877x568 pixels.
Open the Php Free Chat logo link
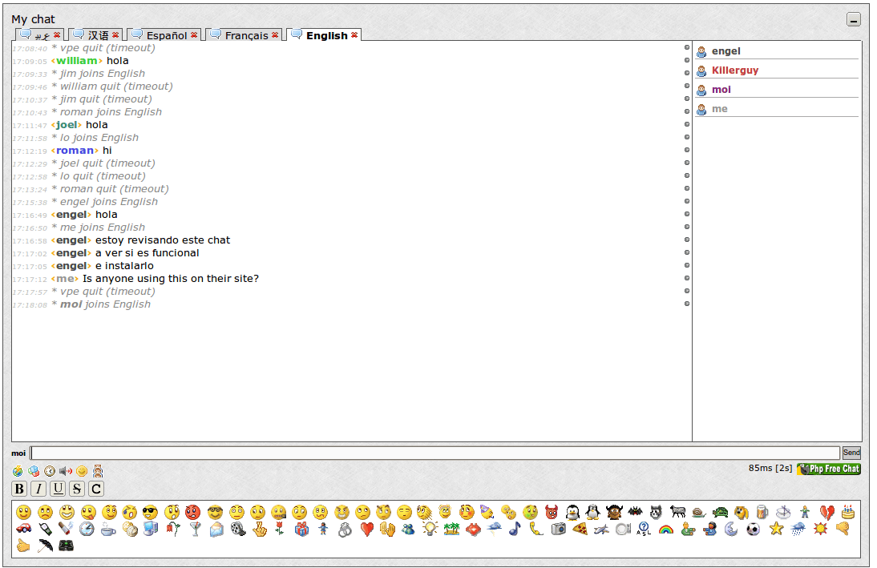point(830,469)
